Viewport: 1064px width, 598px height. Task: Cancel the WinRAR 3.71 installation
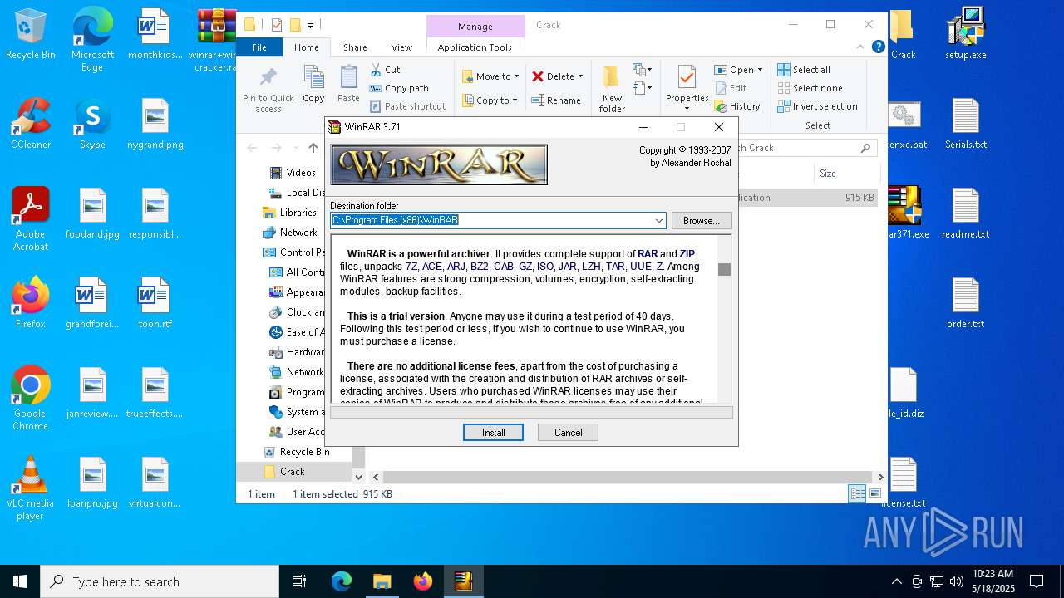568,432
